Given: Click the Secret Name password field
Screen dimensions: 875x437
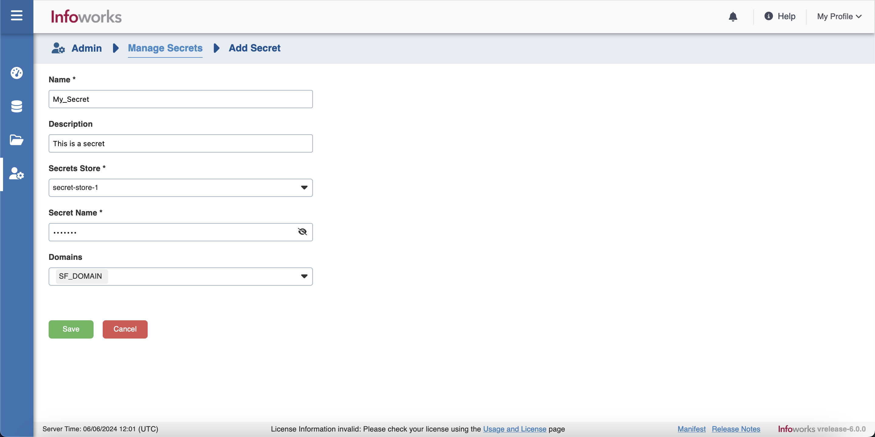Looking at the screenshot, I should click(181, 232).
